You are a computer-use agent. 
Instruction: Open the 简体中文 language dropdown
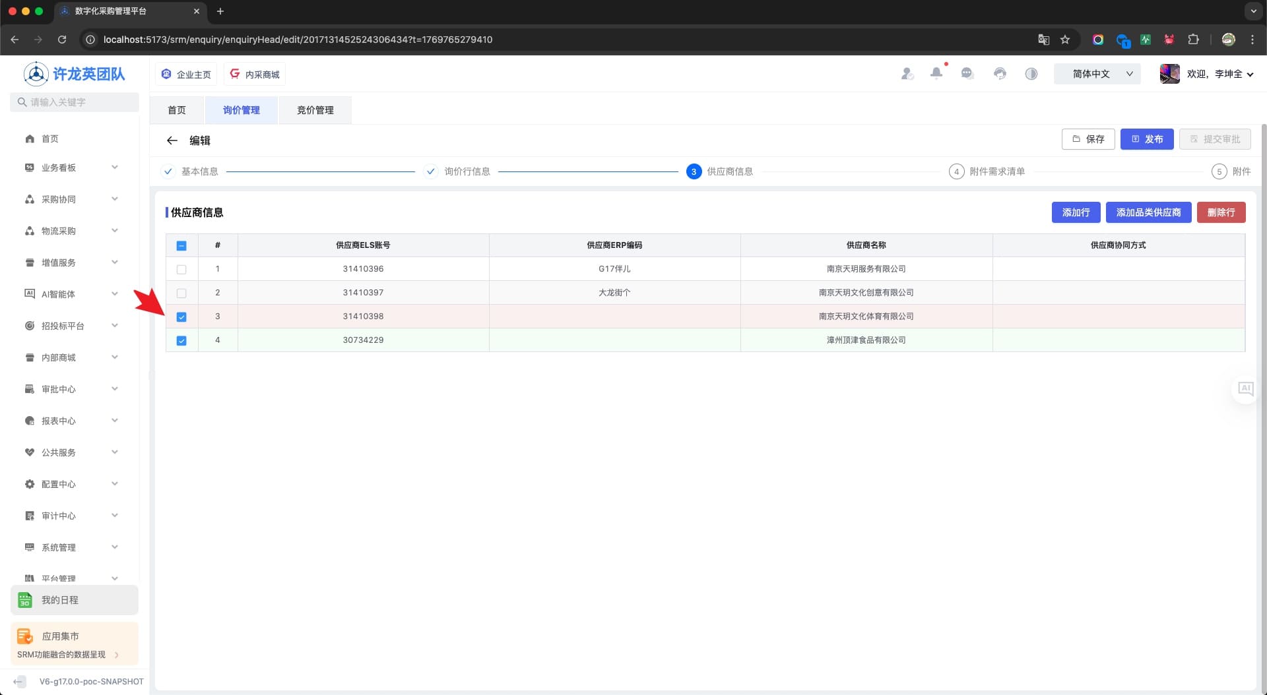[x=1097, y=74]
